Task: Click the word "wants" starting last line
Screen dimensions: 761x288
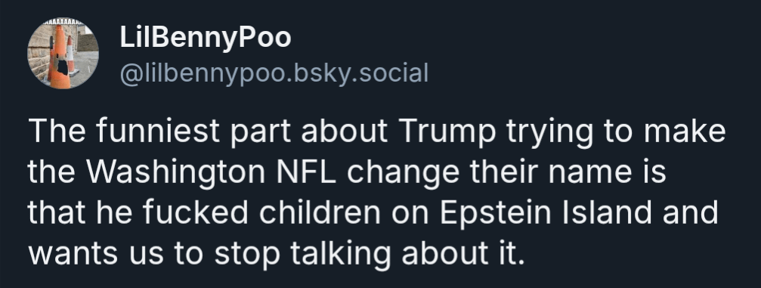Action: pyautogui.click(x=73, y=255)
